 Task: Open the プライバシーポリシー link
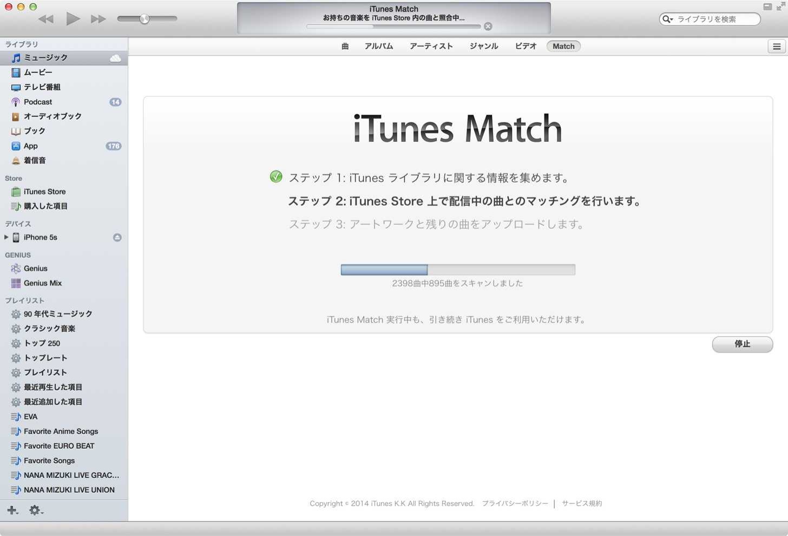[515, 504]
